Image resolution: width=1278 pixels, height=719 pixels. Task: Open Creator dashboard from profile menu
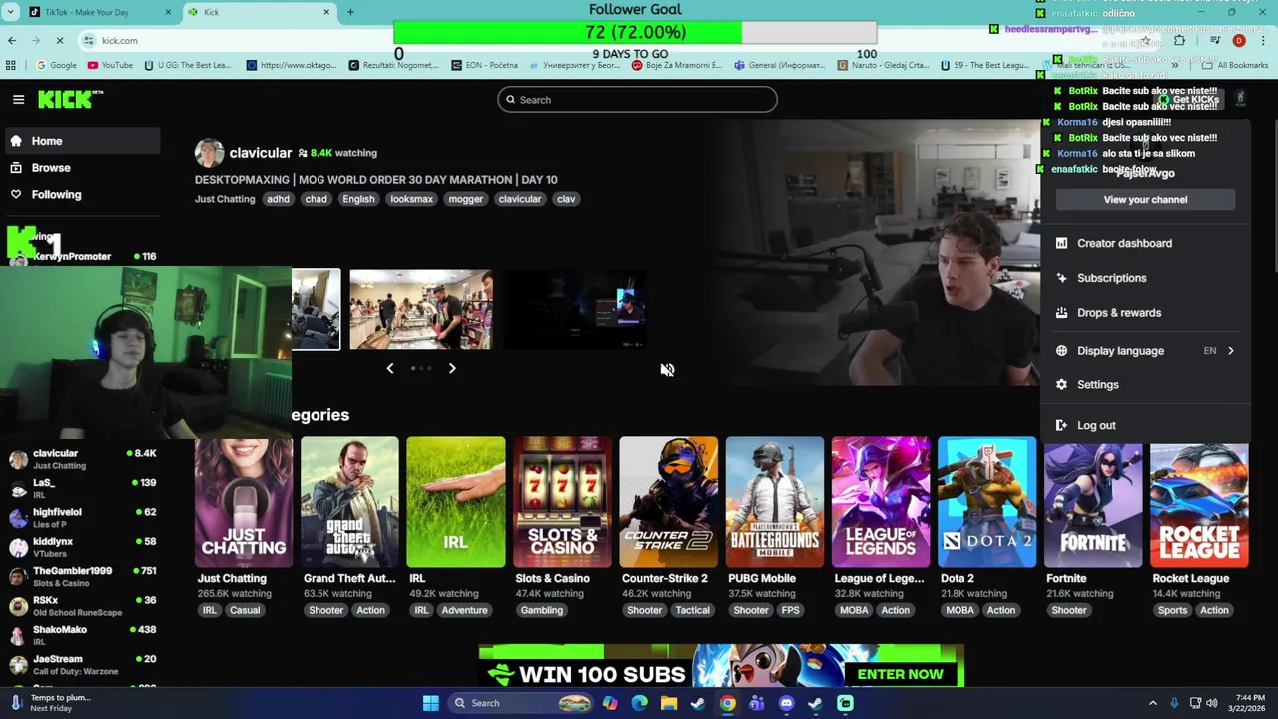click(x=1145, y=244)
